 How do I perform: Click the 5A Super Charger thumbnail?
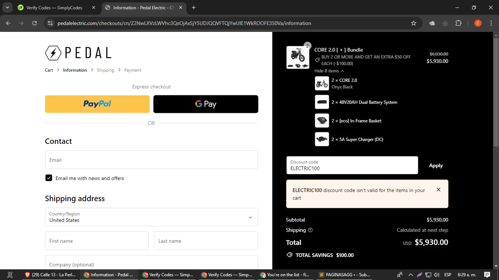coord(322,139)
